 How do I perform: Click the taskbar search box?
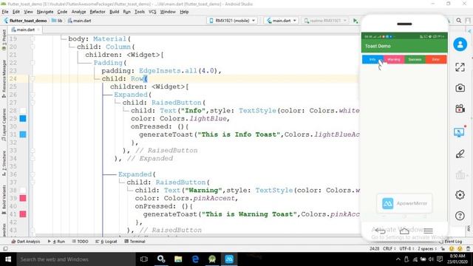[76, 259]
